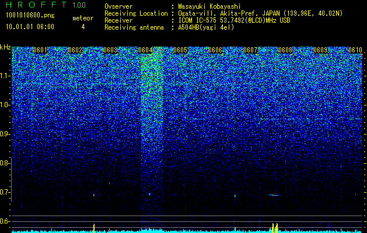Click the HROFFT title text

pos(36,5)
